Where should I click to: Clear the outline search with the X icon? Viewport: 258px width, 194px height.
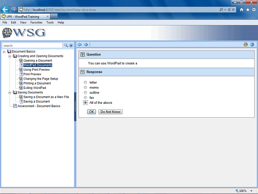click(x=71, y=46)
